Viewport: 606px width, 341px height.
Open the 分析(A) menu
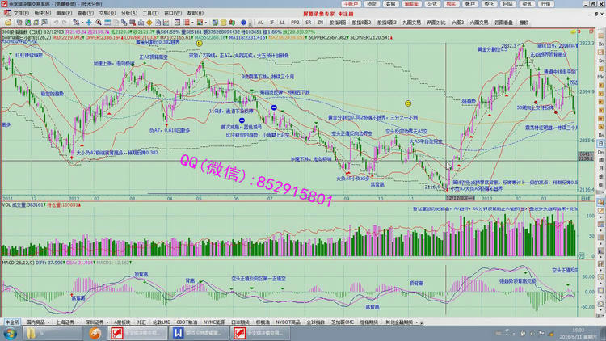(128, 14)
